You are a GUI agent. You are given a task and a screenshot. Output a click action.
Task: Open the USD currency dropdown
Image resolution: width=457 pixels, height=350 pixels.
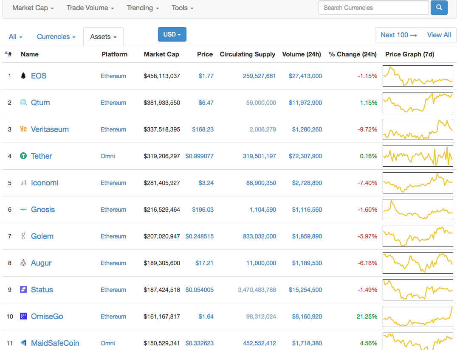coord(172,34)
